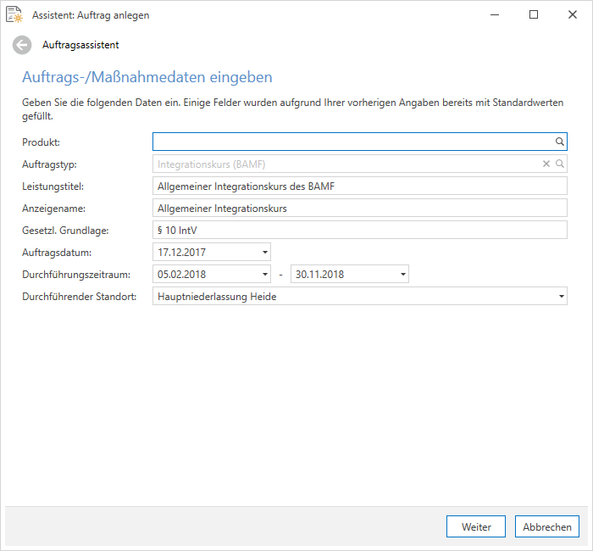Open end date dropdown showing 30.11.2018
Viewport: 593px width, 551px height.
(x=403, y=274)
